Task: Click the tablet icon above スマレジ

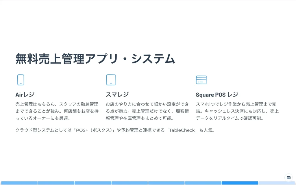Action: (x=111, y=80)
